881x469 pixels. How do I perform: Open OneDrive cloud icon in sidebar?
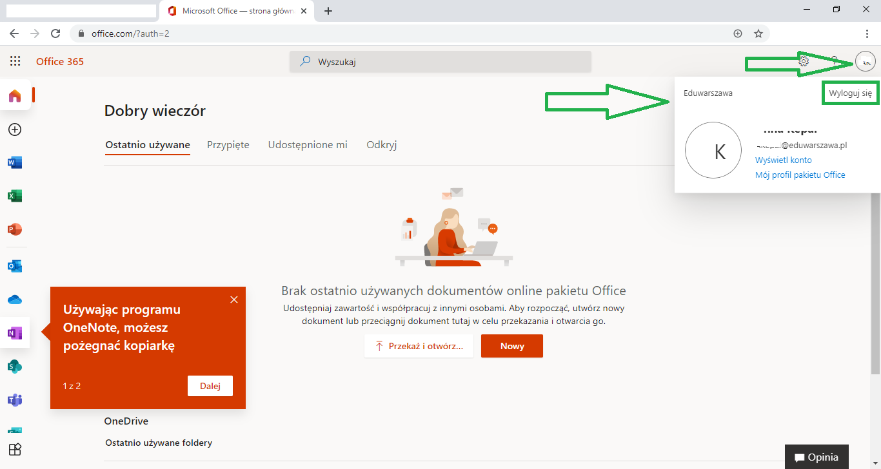click(x=14, y=300)
